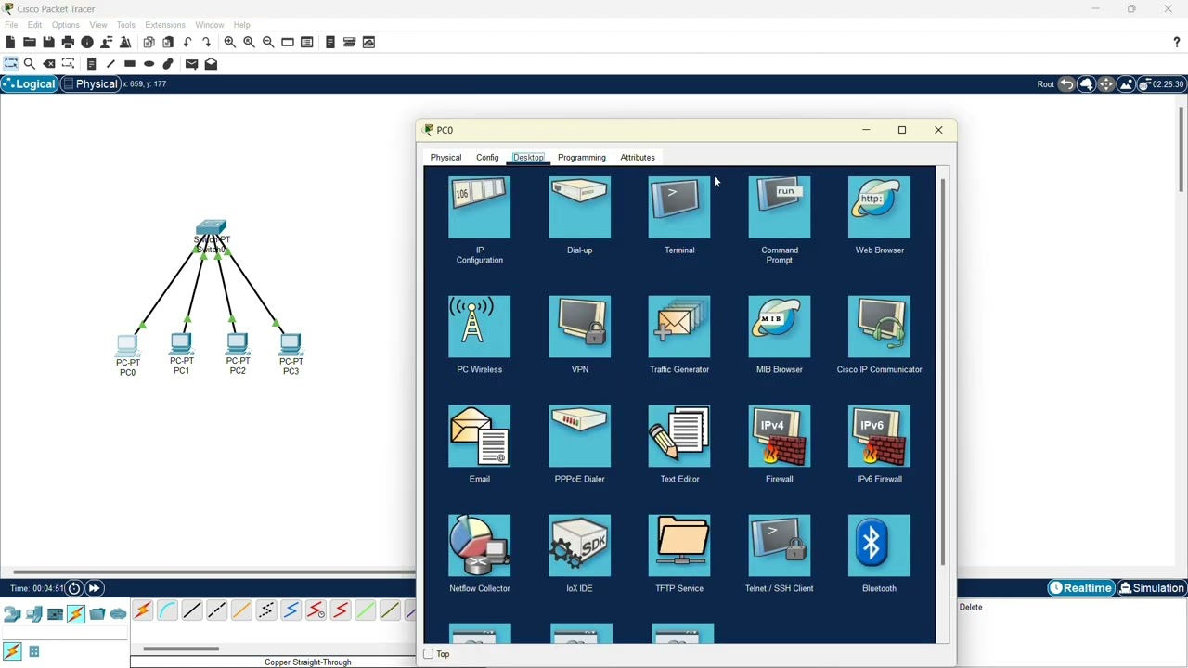This screenshot has height=668, width=1188.
Task: Open Programming tab in PC0
Action: coord(582,158)
